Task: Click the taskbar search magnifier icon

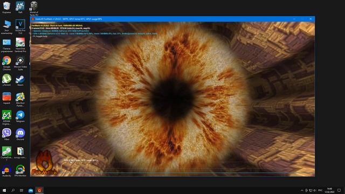Action: click(13, 190)
